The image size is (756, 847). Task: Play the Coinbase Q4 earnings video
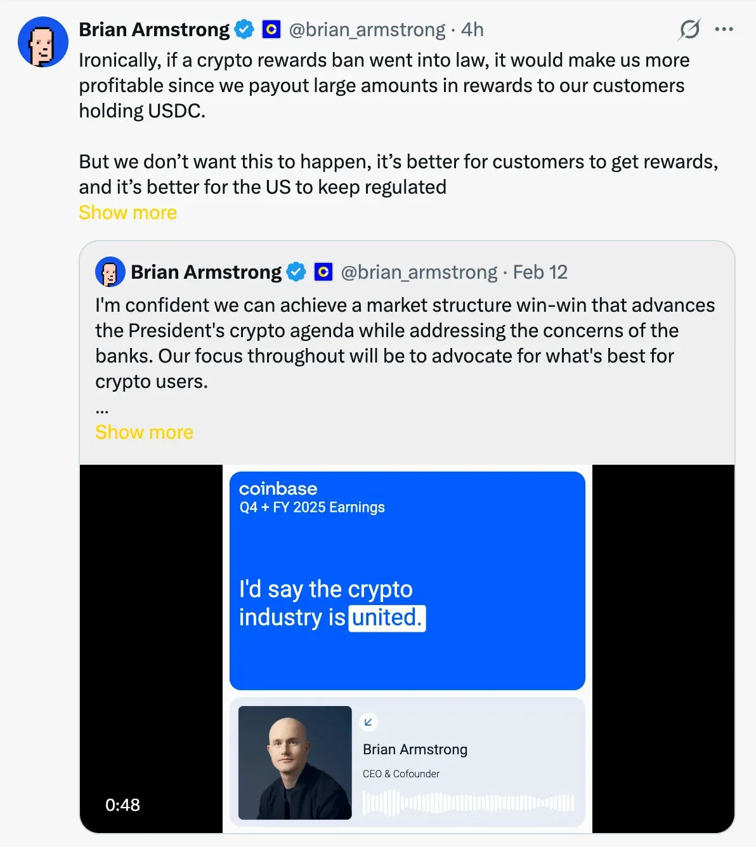[407, 580]
